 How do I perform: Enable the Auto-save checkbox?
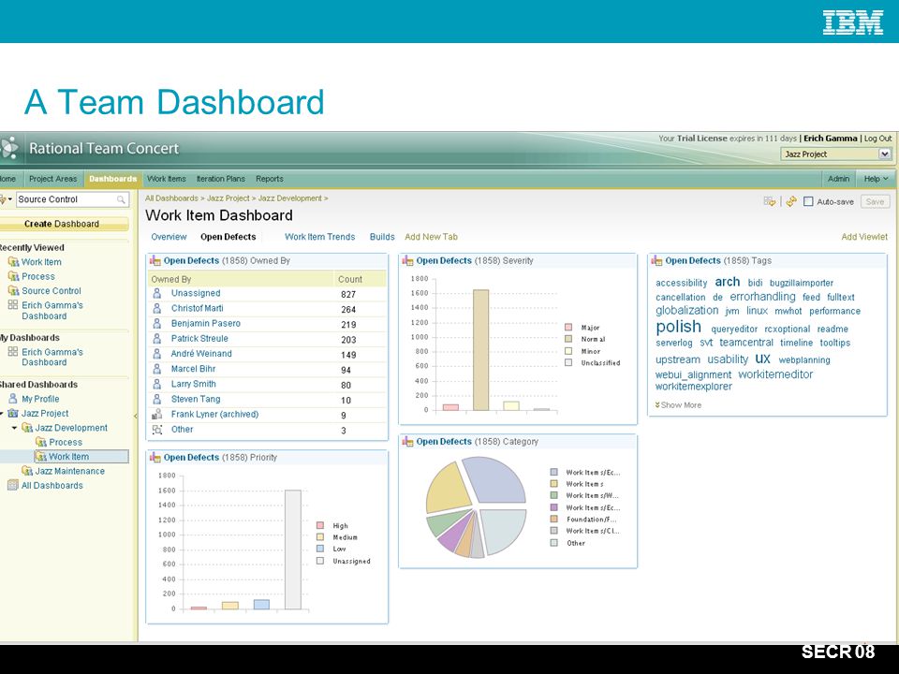click(808, 202)
